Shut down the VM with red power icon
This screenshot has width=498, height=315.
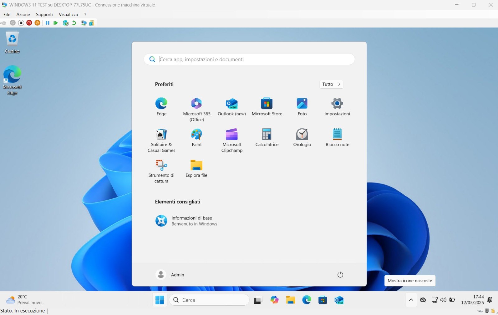click(x=29, y=23)
